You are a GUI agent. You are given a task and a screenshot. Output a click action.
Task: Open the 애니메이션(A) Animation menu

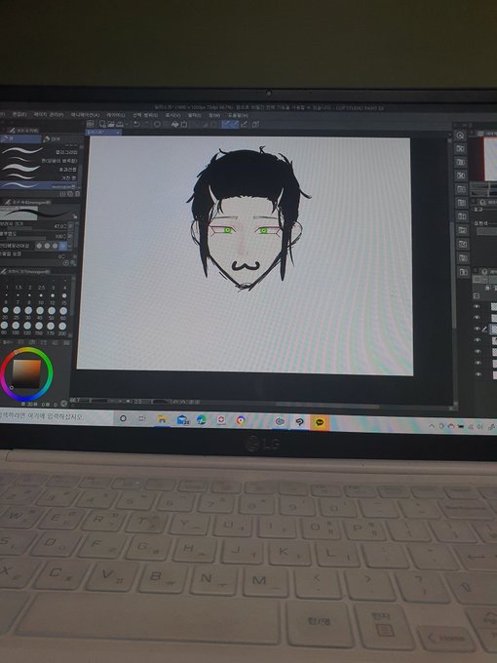[x=85, y=115]
